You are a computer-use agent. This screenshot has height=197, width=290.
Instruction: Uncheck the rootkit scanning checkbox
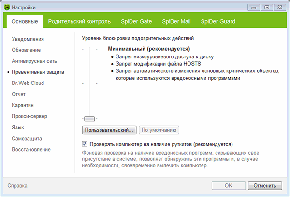(85, 144)
